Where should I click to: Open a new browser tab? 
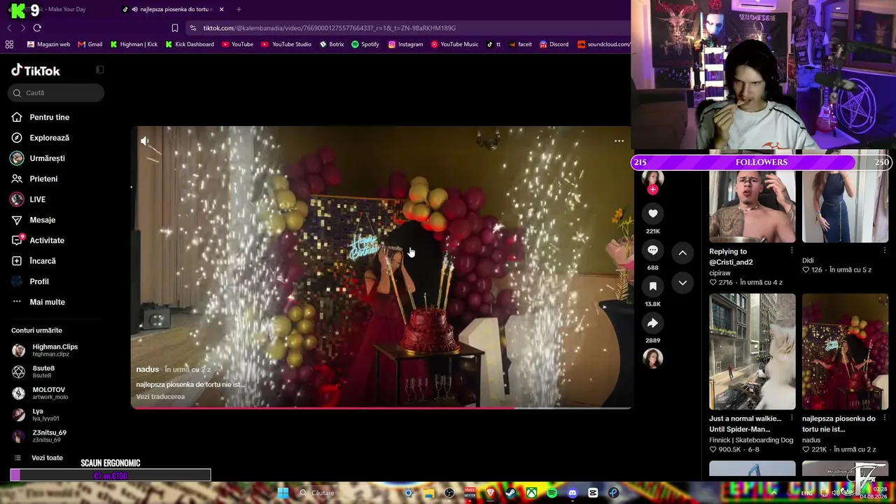(x=239, y=9)
